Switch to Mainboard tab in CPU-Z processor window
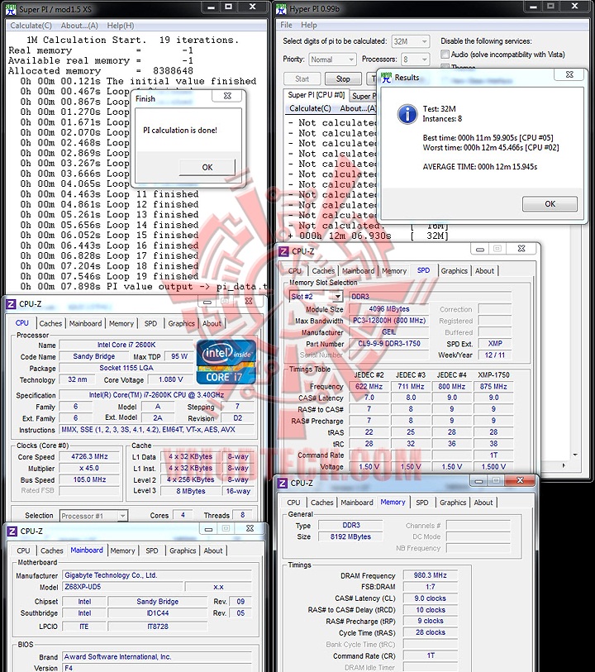 click(x=86, y=323)
